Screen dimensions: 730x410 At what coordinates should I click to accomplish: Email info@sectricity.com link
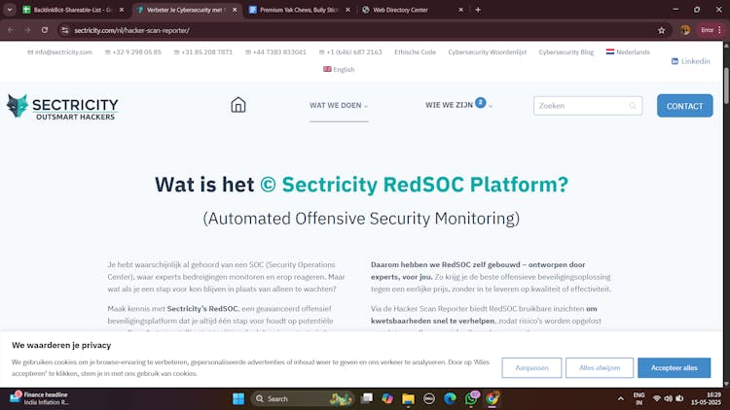[x=59, y=52]
